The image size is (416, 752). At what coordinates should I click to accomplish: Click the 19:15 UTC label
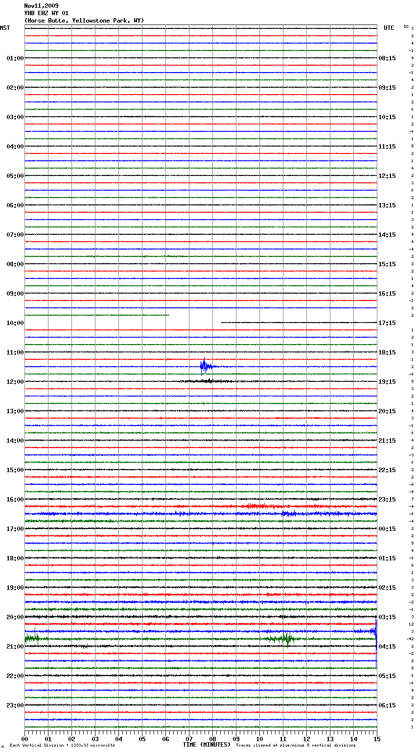pos(387,382)
